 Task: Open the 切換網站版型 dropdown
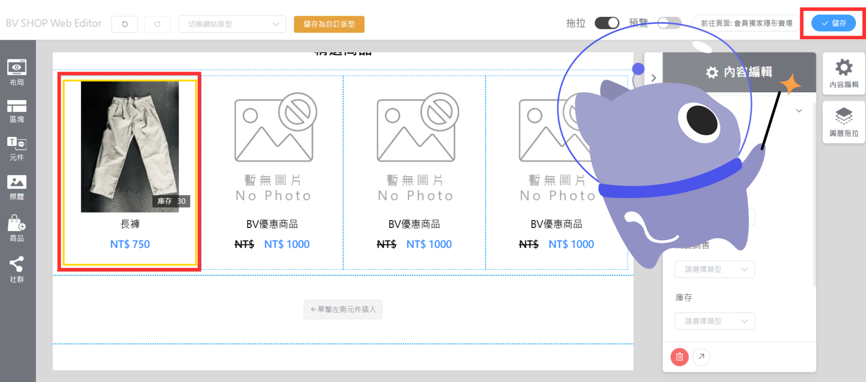[232, 24]
